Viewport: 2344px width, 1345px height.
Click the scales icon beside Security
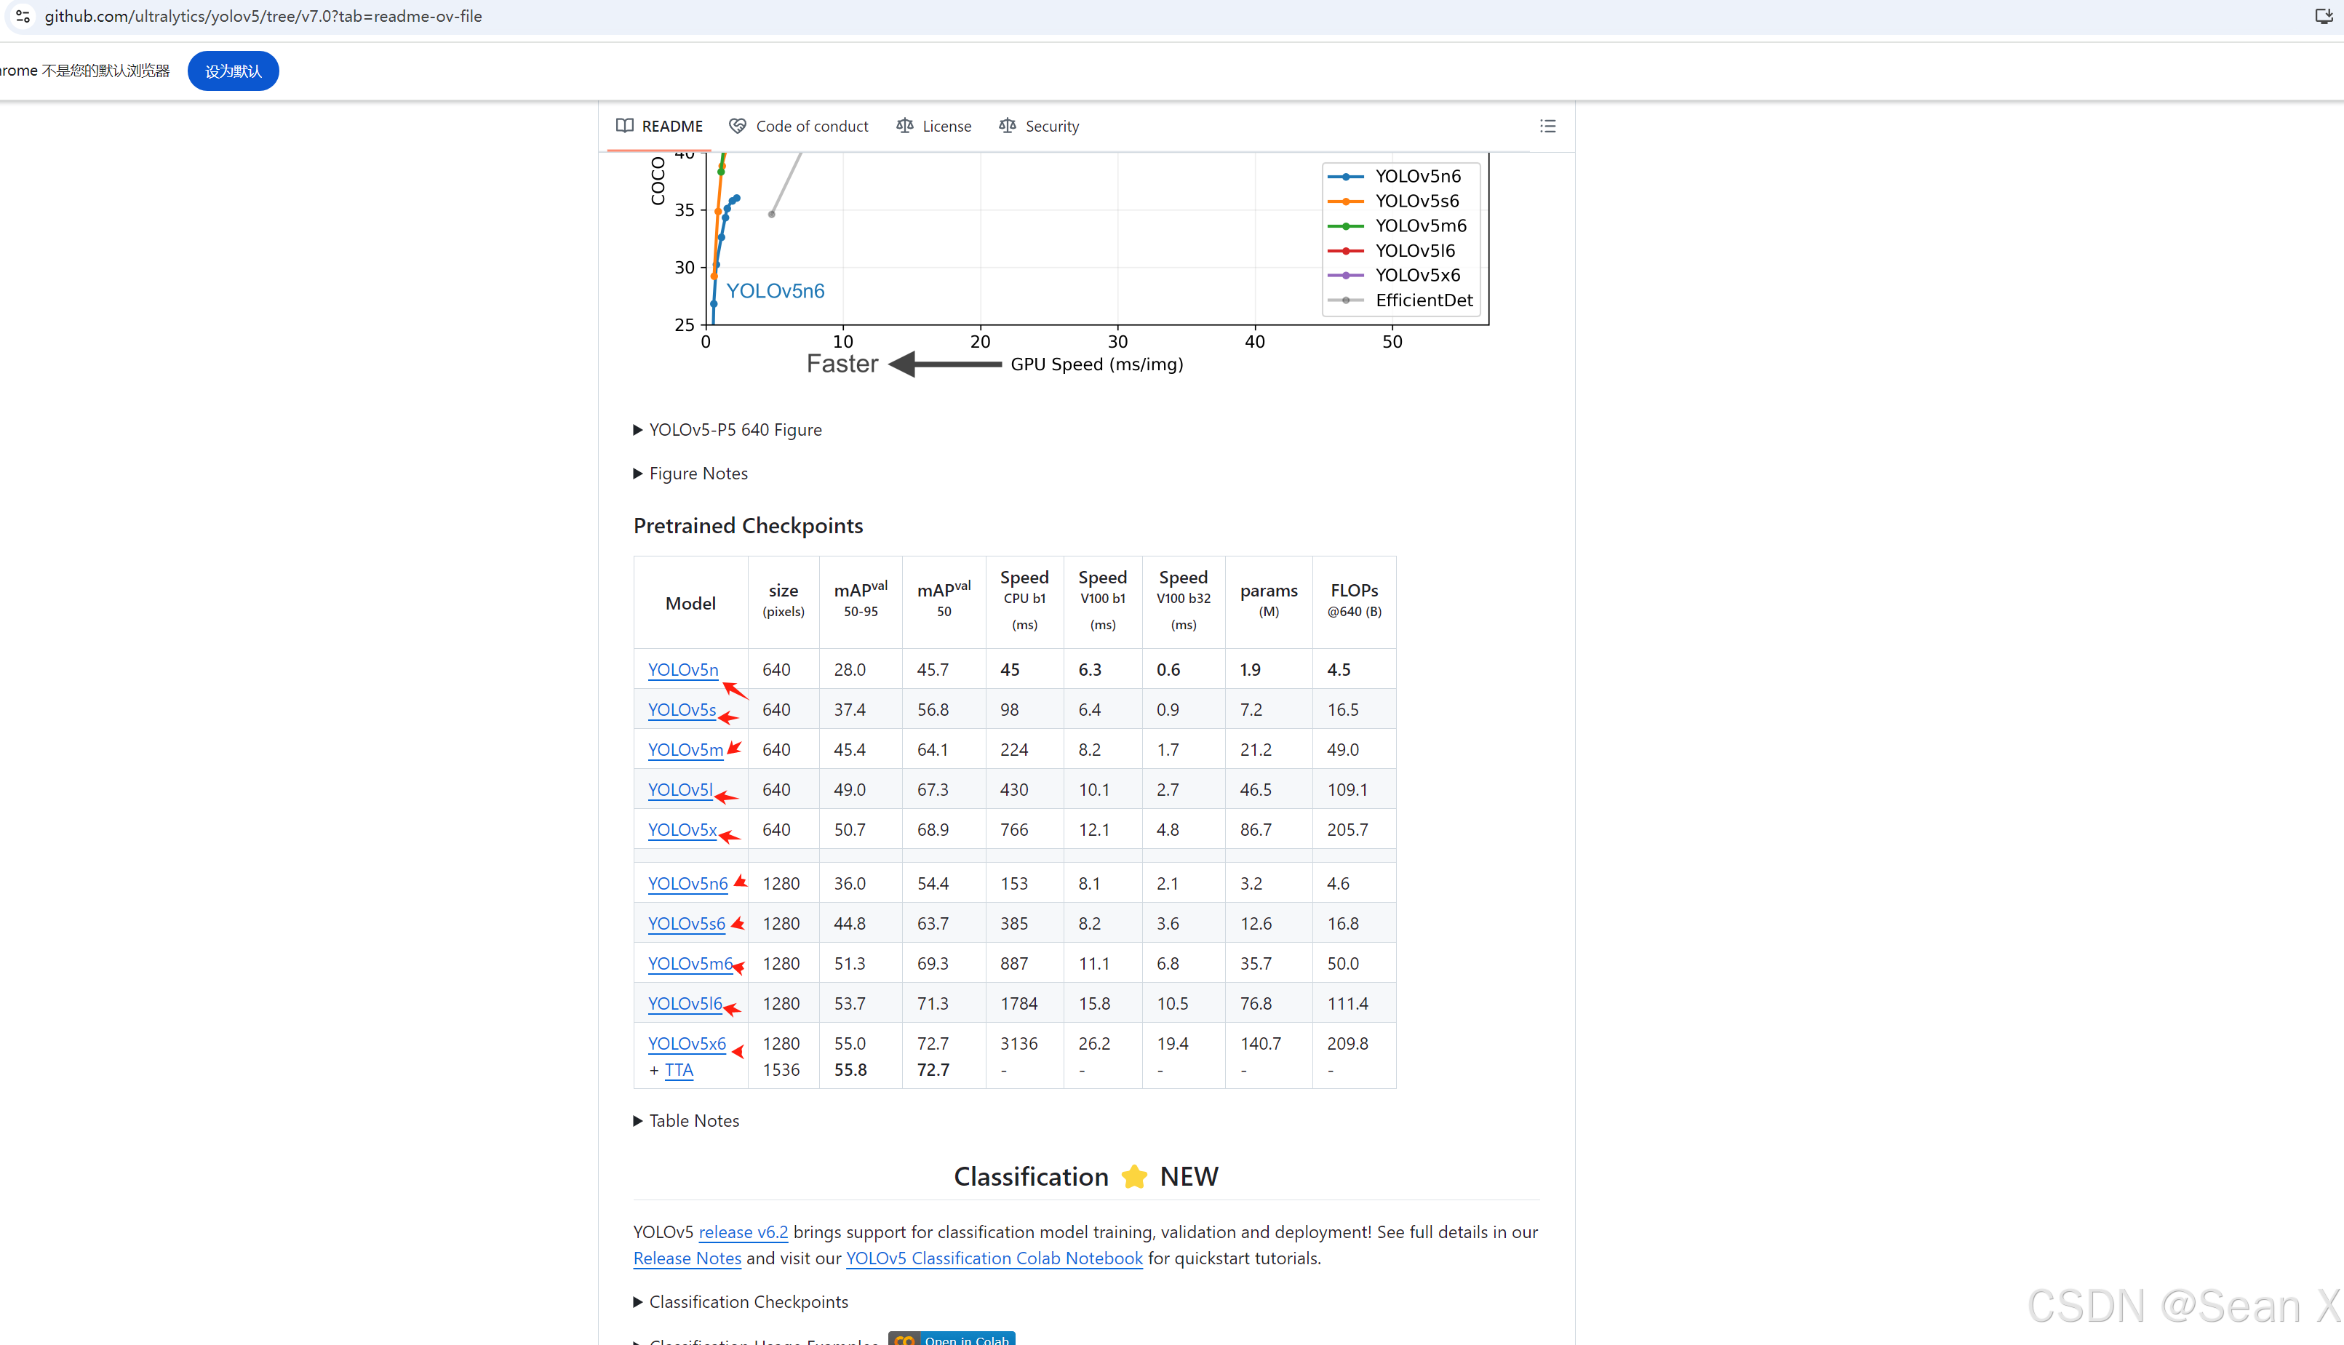[1008, 126]
